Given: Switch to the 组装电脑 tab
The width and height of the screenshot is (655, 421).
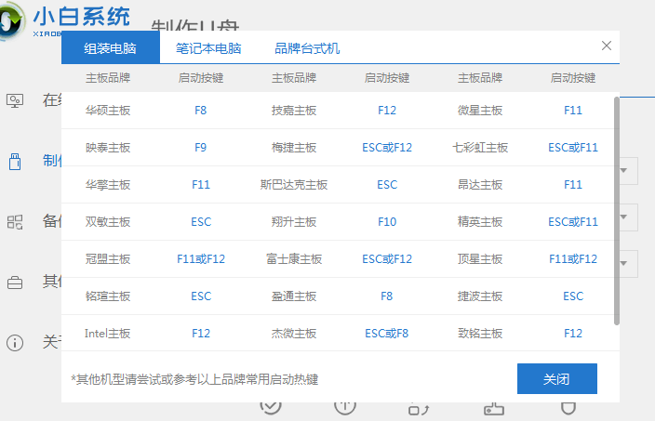Looking at the screenshot, I should point(111,48).
